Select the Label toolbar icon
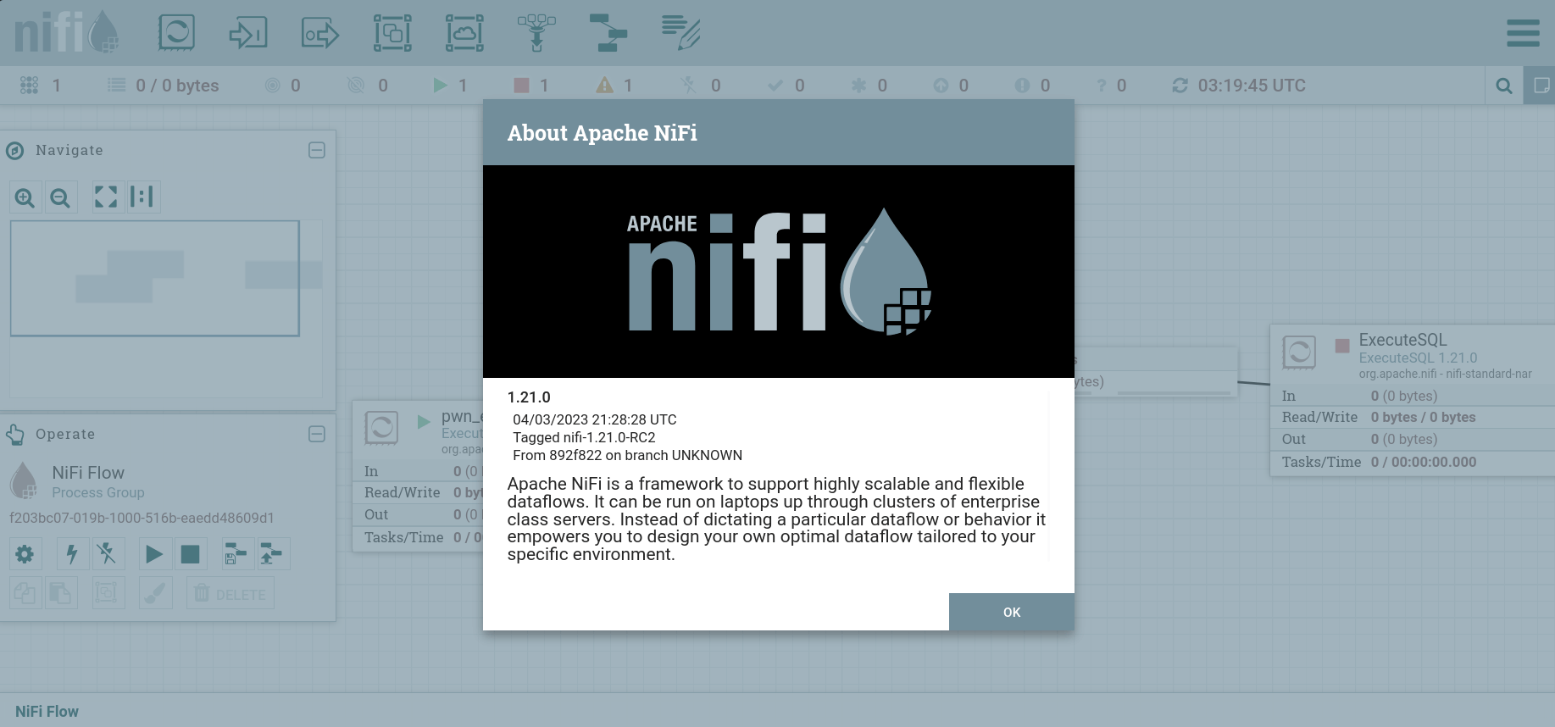This screenshot has width=1555, height=727. point(681,33)
